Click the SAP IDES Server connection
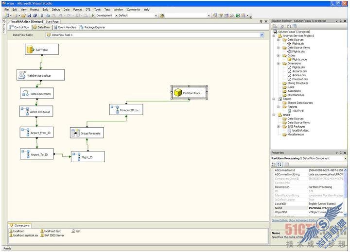The width and height of the screenshot is (350, 252). (x=52, y=235)
